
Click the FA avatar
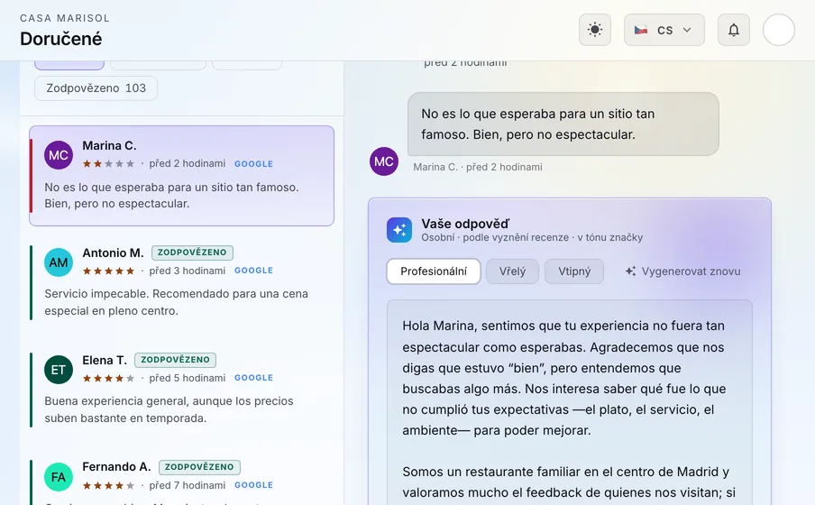coord(59,477)
